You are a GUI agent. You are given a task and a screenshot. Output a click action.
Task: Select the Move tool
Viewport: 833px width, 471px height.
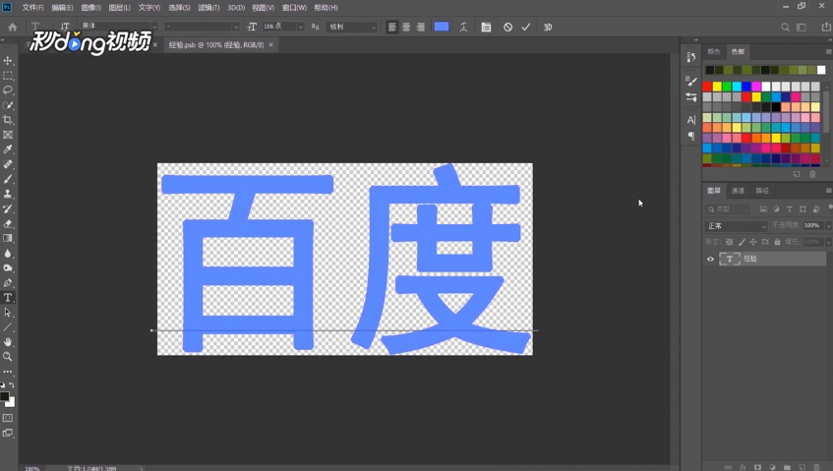(x=8, y=61)
